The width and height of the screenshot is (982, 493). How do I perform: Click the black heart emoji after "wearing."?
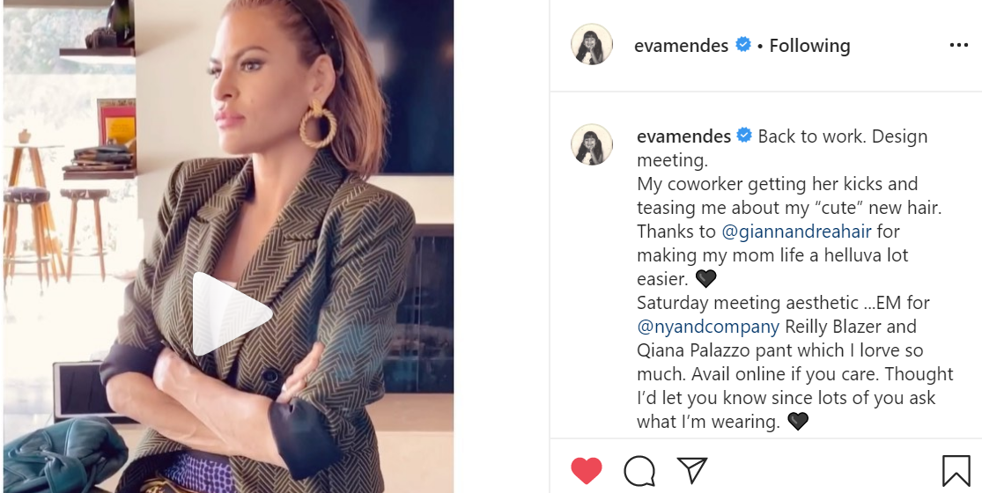798,422
